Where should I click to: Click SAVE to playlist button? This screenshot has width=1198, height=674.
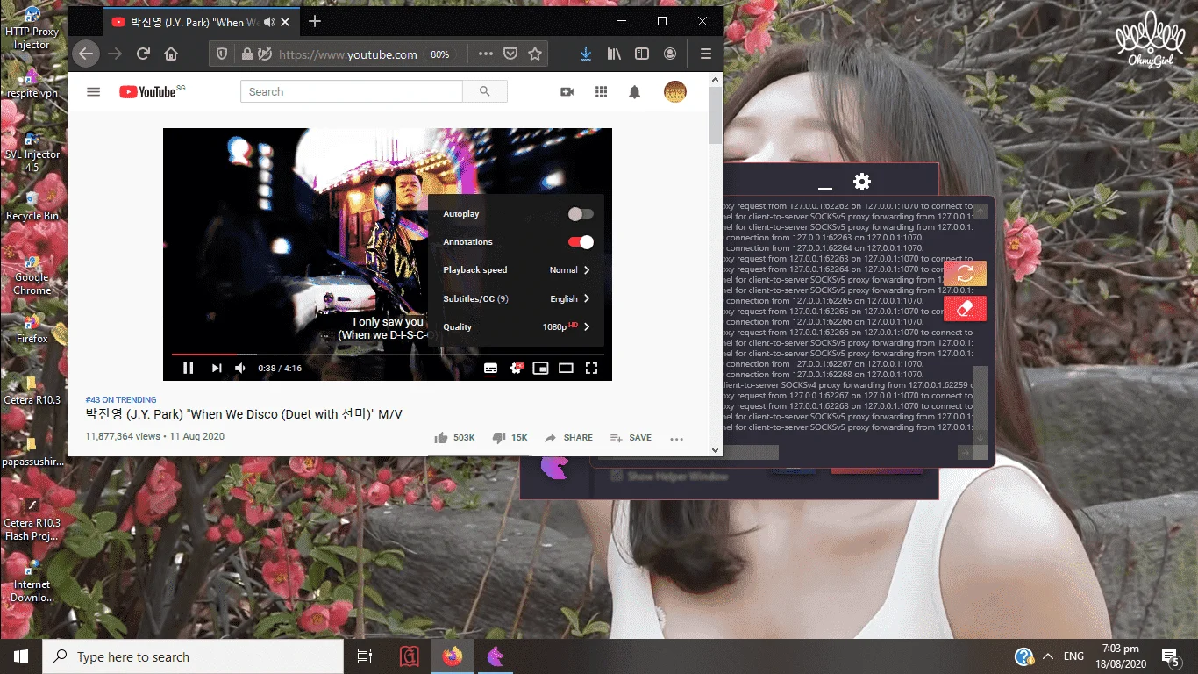pyautogui.click(x=631, y=438)
